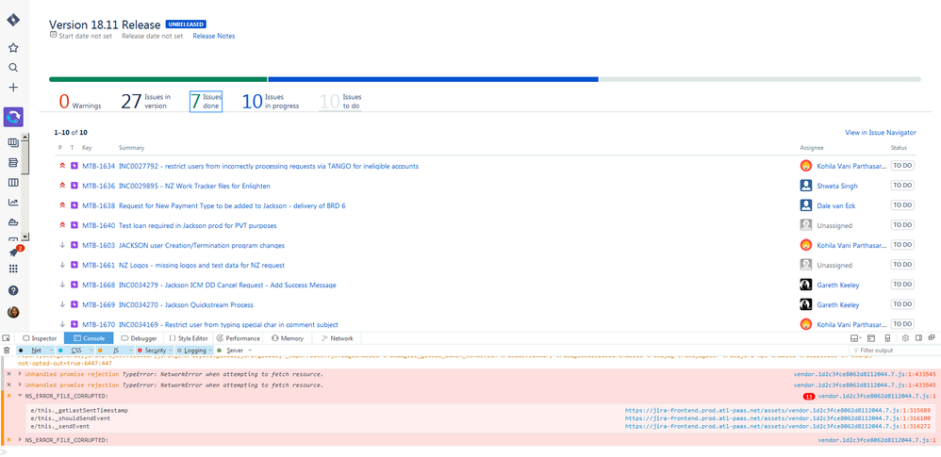Dismiss first Unhandled promise rejection X icon
The height and width of the screenshot is (457, 941).
coord(8,374)
